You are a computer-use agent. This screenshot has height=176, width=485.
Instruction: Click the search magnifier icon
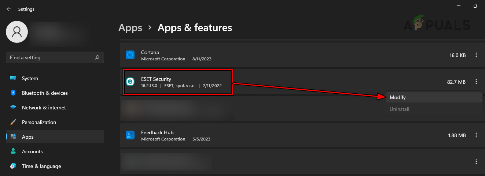97,57
